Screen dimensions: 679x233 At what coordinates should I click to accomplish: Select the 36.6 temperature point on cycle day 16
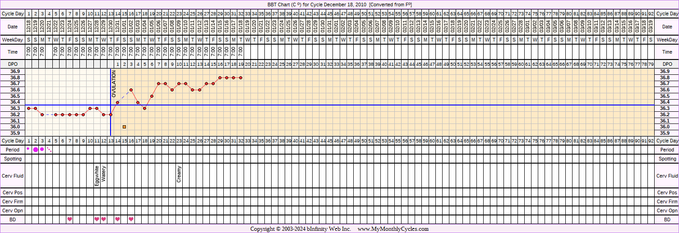[x=131, y=90]
